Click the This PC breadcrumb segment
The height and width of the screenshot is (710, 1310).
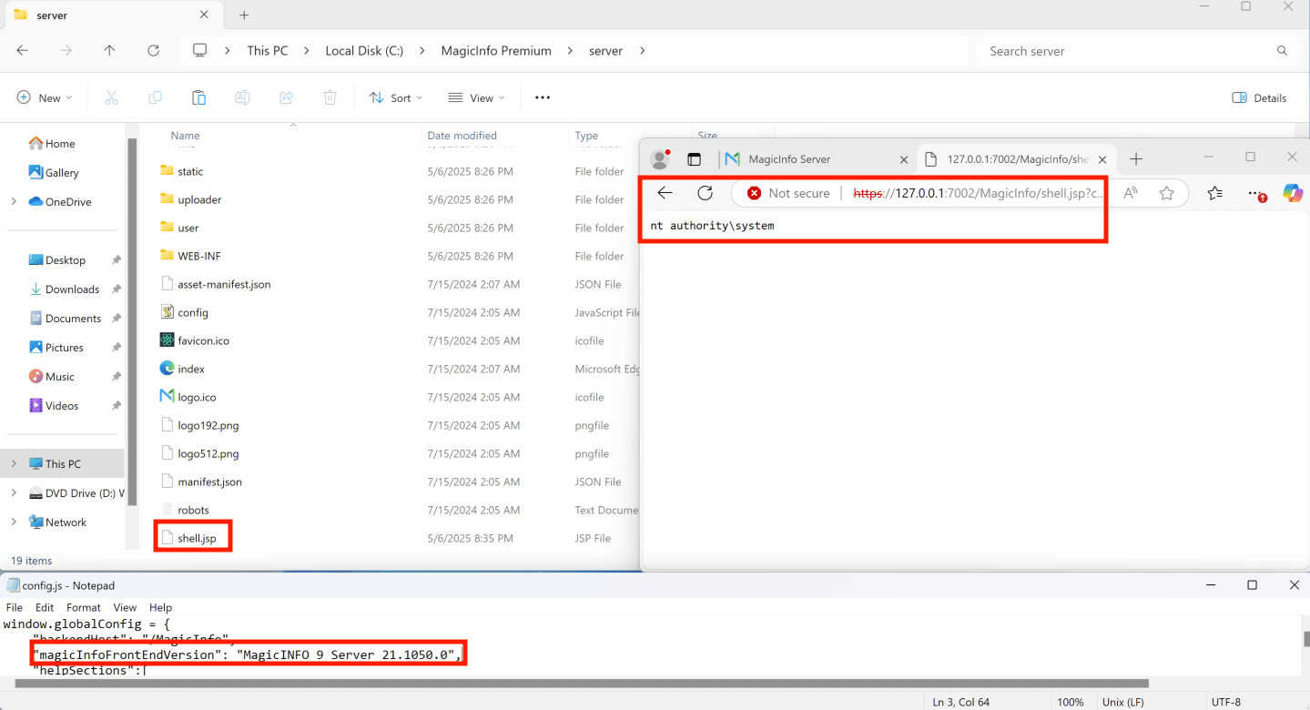tap(268, 51)
